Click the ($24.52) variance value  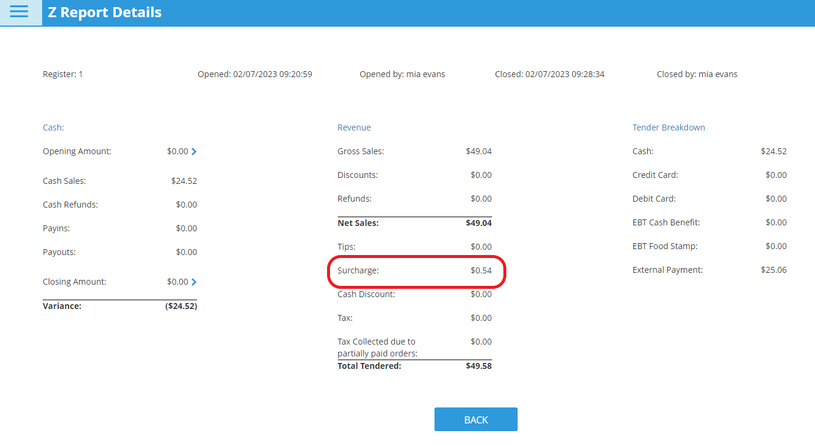(181, 306)
